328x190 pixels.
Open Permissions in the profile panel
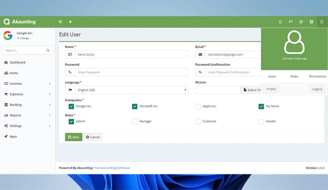317,77
